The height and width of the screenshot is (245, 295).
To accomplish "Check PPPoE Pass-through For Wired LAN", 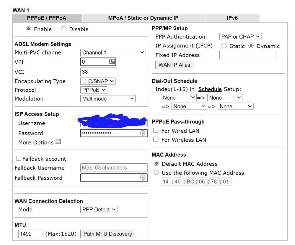I will tap(156, 131).
